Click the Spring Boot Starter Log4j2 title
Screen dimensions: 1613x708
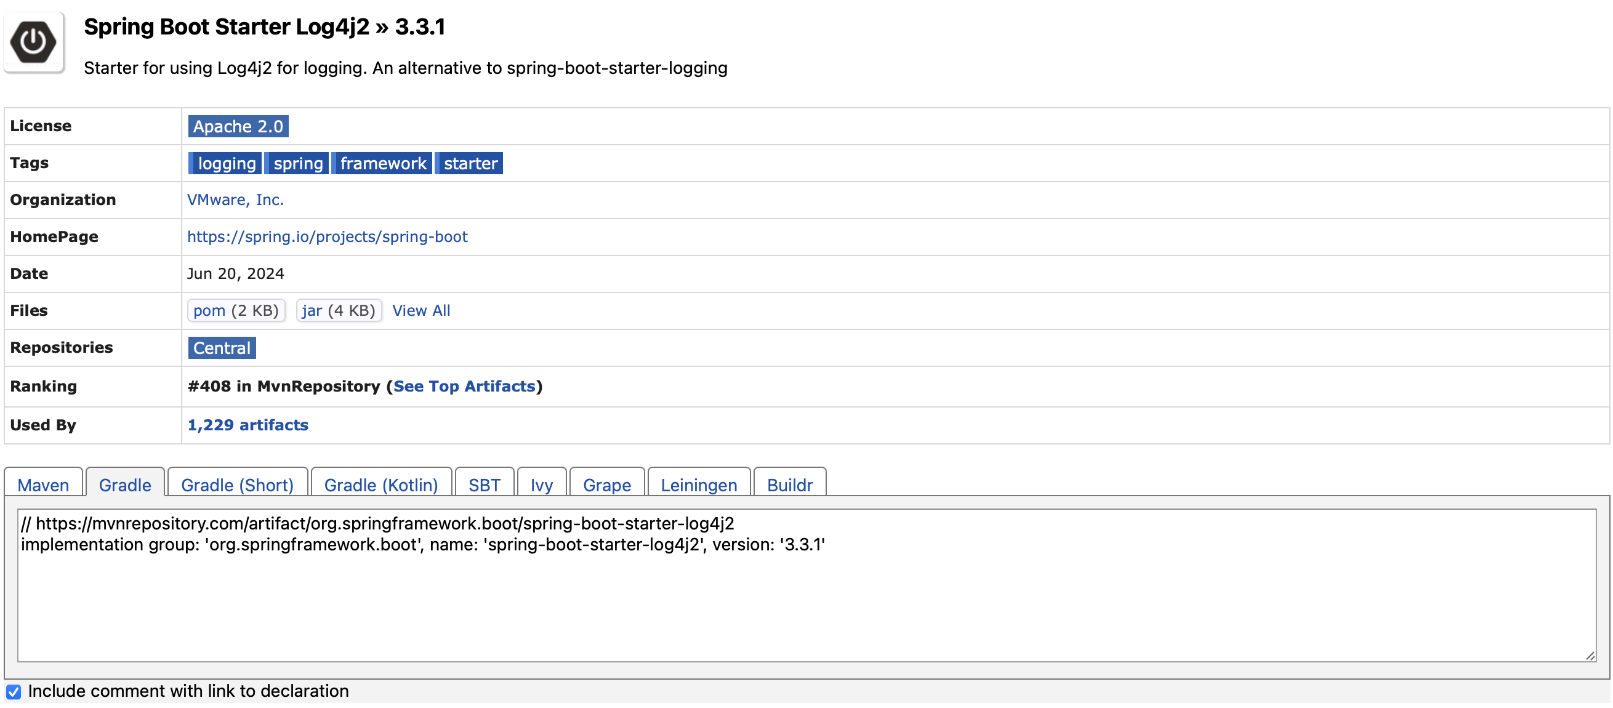pyautogui.click(x=264, y=27)
